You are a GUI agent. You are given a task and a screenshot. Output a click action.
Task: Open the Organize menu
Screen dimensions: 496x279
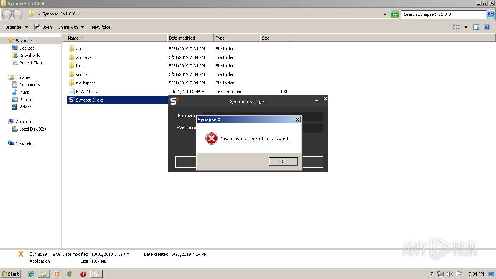click(x=16, y=27)
